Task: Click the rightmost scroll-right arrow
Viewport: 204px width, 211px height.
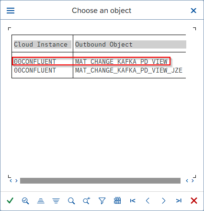Action: (193, 181)
